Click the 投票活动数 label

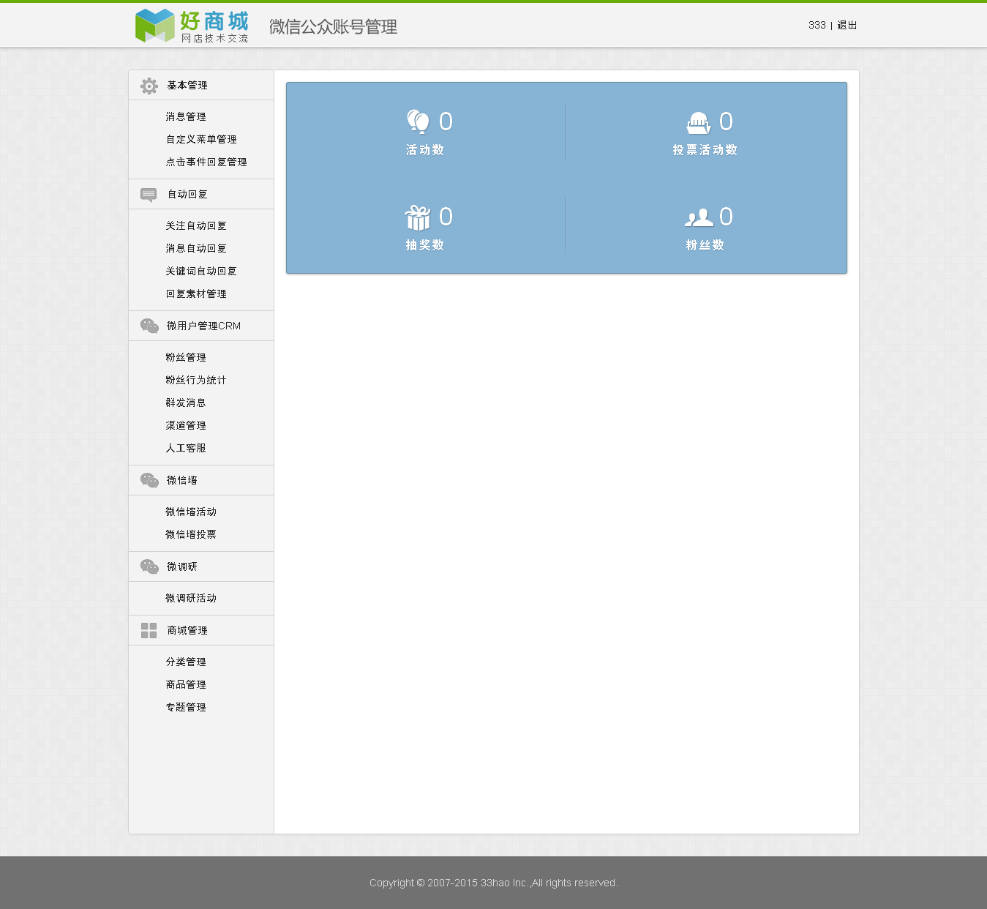pos(705,150)
